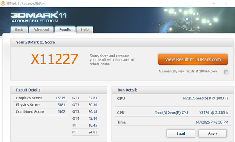Click the PT result 16.45
The image size is (235, 142).
click(x=92, y=126)
